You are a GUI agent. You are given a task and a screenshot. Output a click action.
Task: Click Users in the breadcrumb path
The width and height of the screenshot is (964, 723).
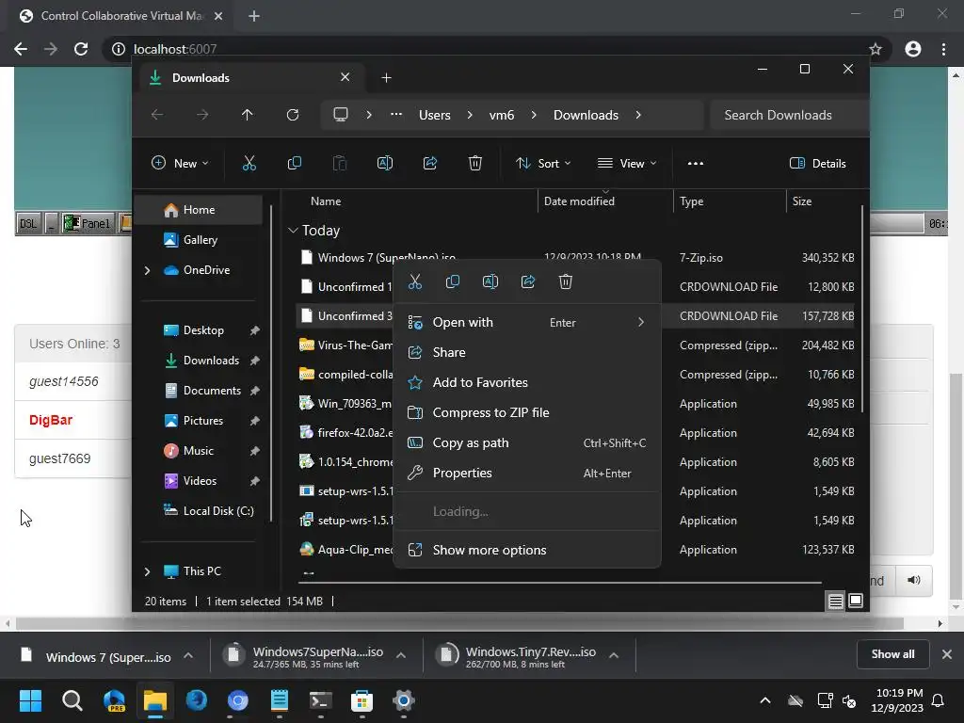click(x=435, y=115)
